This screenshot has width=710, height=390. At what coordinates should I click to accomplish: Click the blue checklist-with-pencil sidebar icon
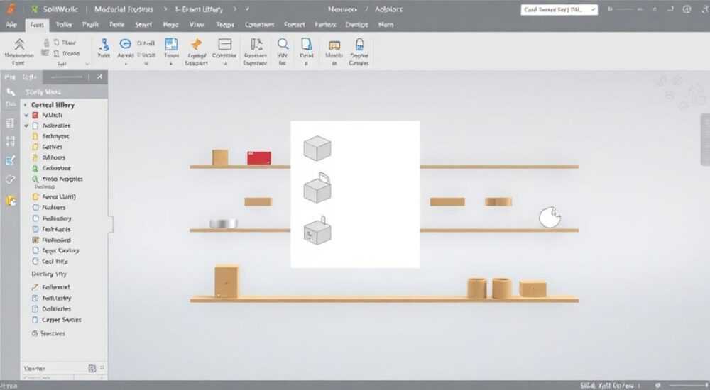click(10, 160)
